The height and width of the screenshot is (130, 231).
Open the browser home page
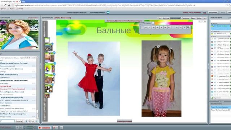(x=9, y=5)
